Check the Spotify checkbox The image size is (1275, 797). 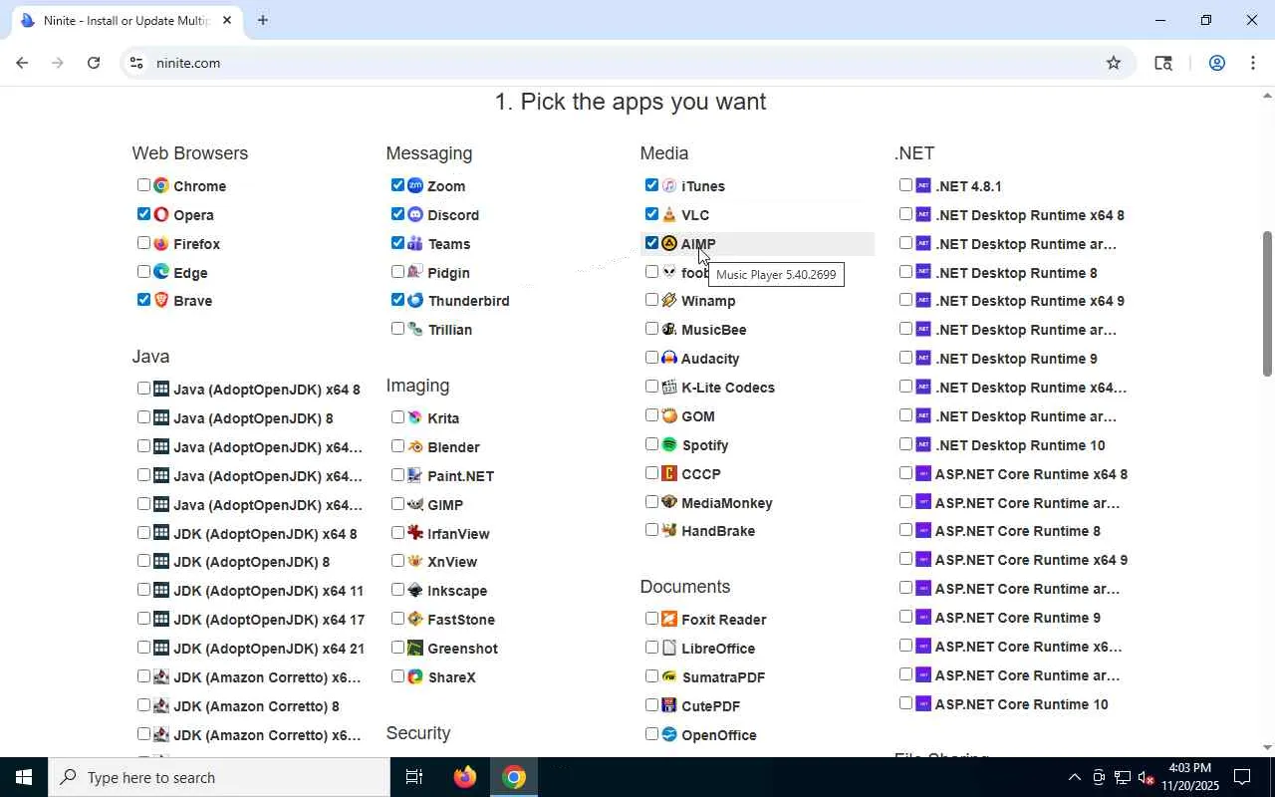[x=651, y=444]
